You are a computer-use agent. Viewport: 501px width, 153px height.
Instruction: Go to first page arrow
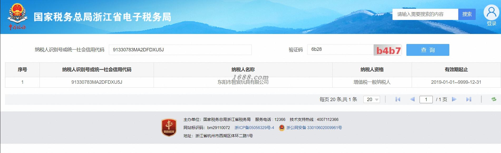[398, 99]
